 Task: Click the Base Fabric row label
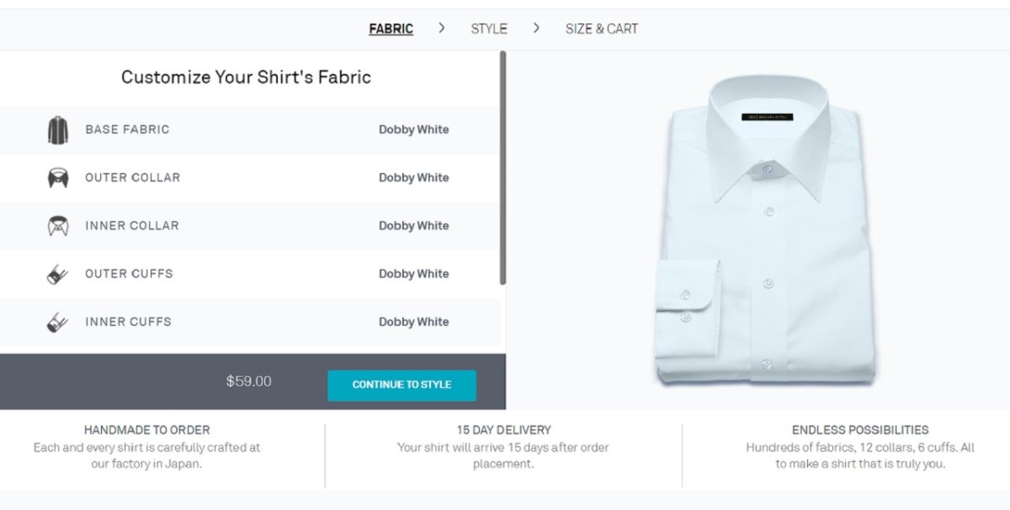127,130
